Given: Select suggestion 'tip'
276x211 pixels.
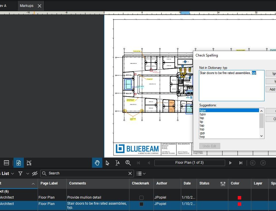Looking at the screenshot, I should coord(229,122).
